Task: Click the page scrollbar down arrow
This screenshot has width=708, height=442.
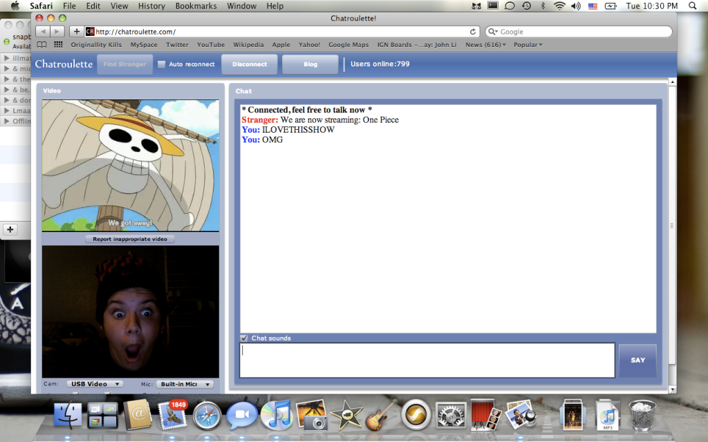Action: 672,390
